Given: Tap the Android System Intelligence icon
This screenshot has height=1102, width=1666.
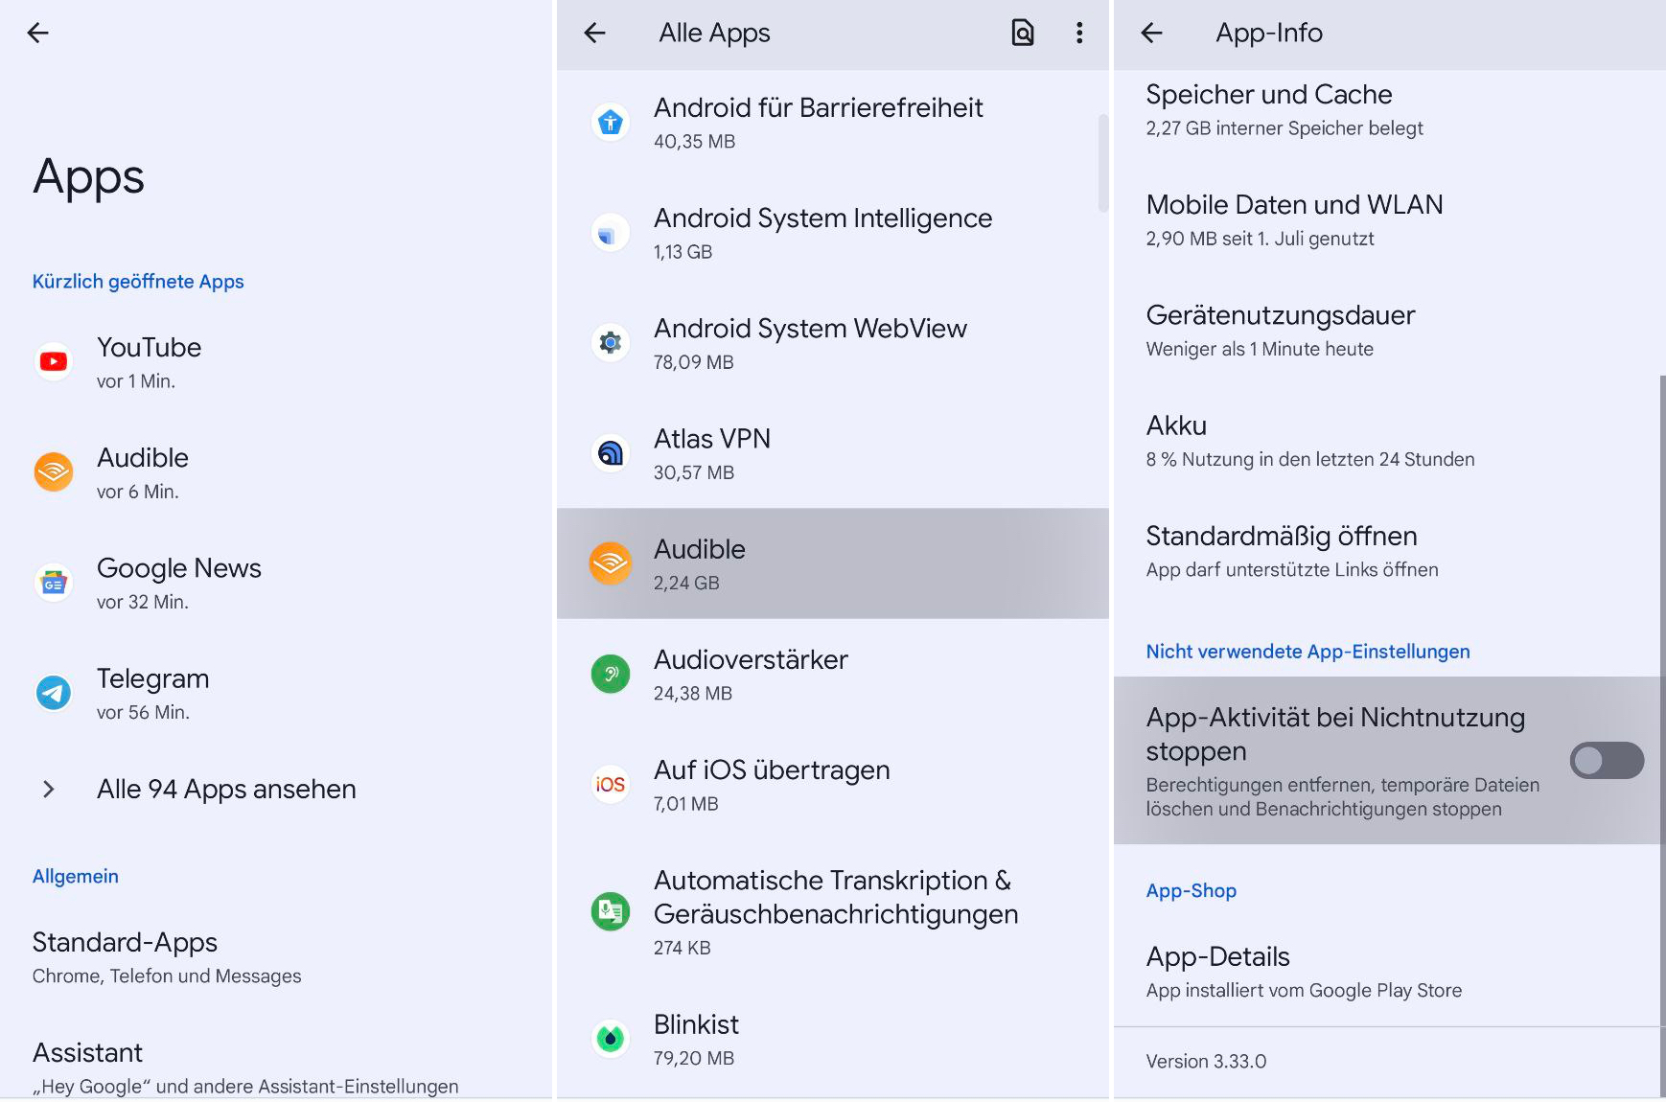Looking at the screenshot, I should [611, 233].
